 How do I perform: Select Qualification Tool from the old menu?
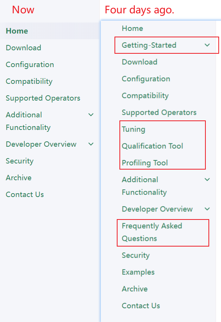(x=152, y=146)
